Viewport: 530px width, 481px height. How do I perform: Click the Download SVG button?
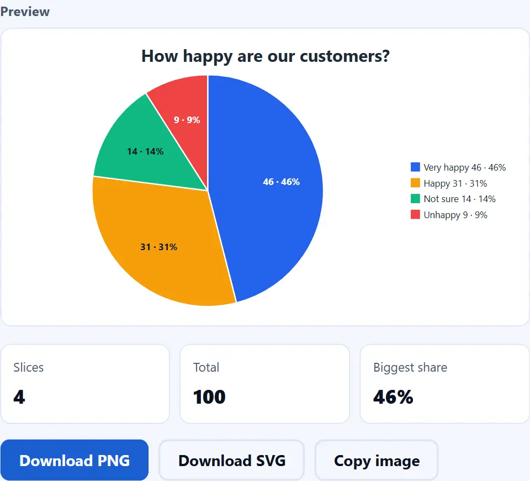pyautogui.click(x=232, y=461)
